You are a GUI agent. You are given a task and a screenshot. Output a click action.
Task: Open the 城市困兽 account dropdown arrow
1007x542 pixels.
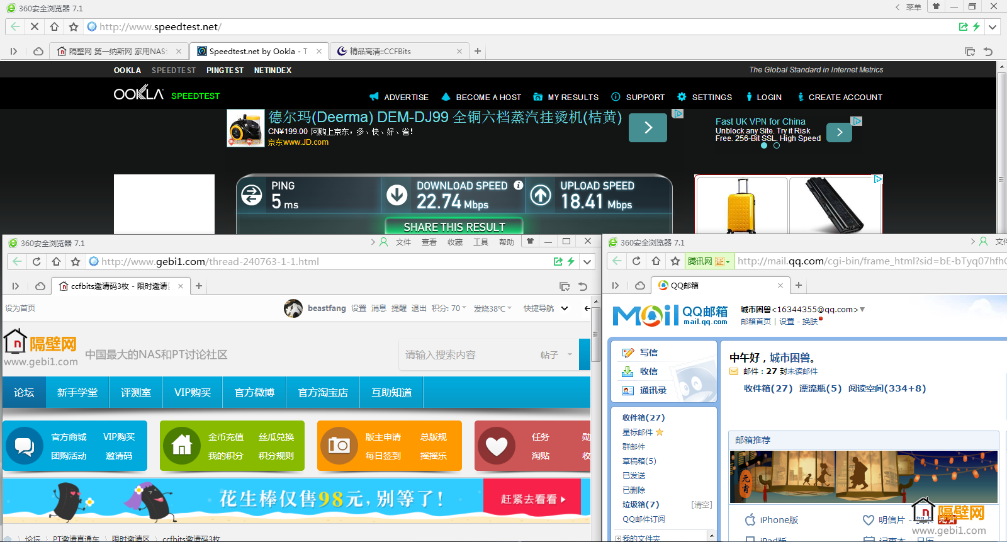(862, 309)
